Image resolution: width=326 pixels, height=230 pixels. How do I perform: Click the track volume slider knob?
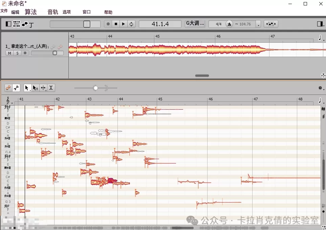coord(55,53)
